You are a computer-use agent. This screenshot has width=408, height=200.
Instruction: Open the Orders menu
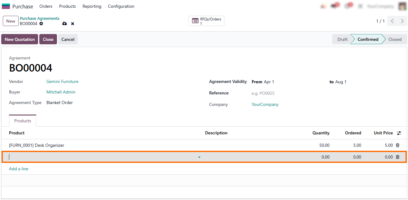coord(46,6)
